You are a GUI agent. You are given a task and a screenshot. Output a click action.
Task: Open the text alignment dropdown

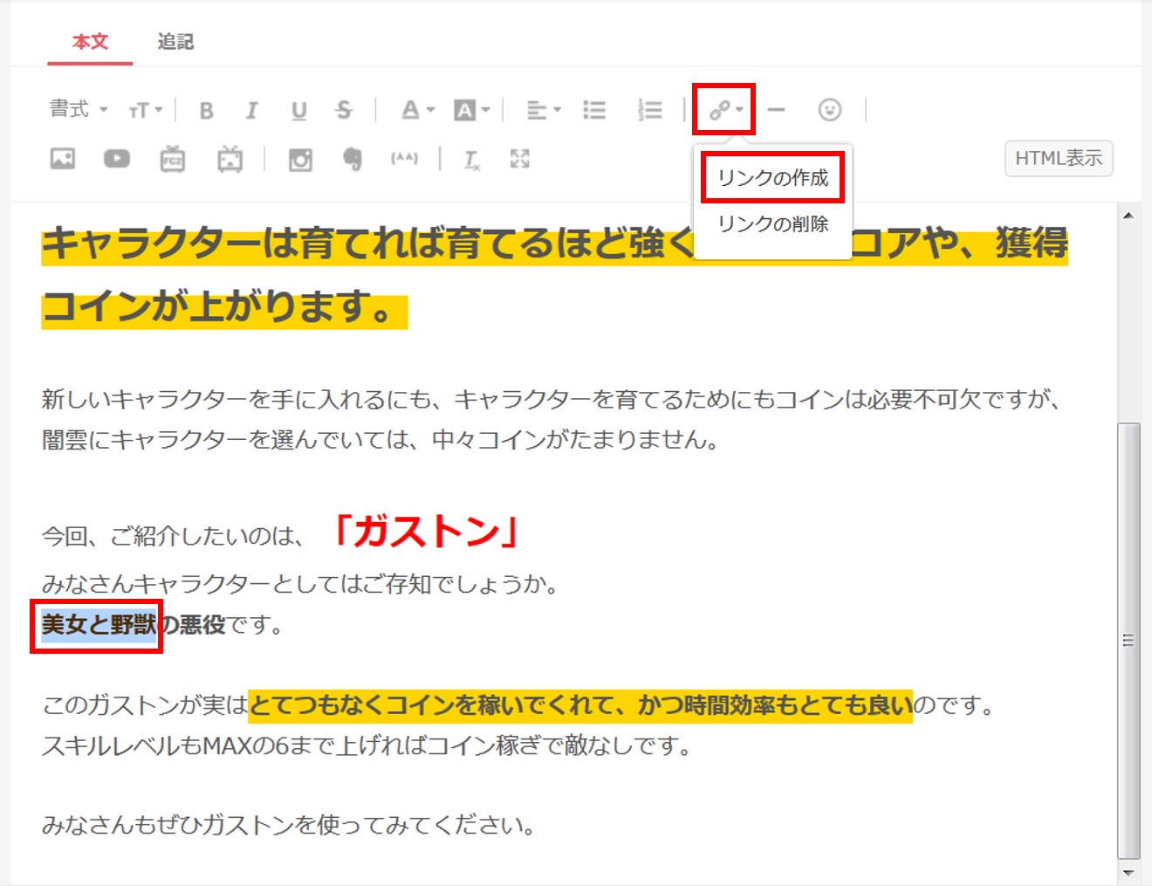543,110
